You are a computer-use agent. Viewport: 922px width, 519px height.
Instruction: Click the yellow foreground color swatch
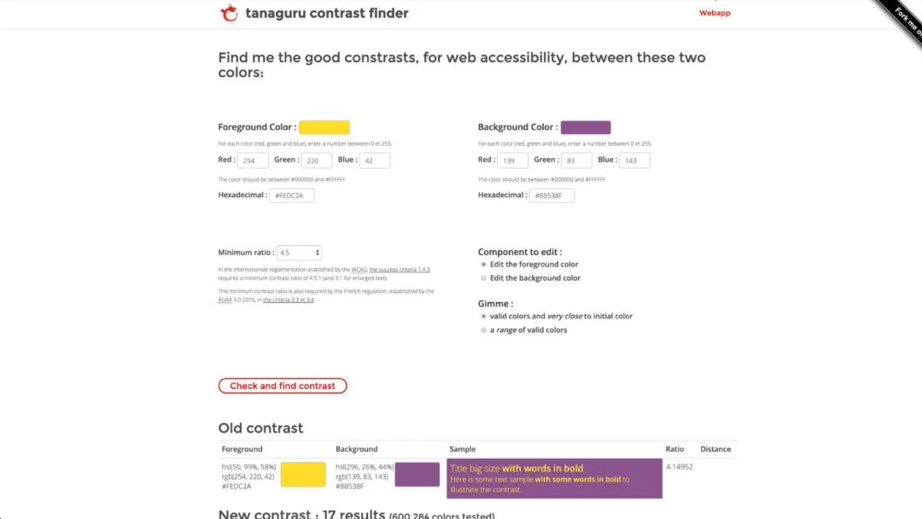324,127
